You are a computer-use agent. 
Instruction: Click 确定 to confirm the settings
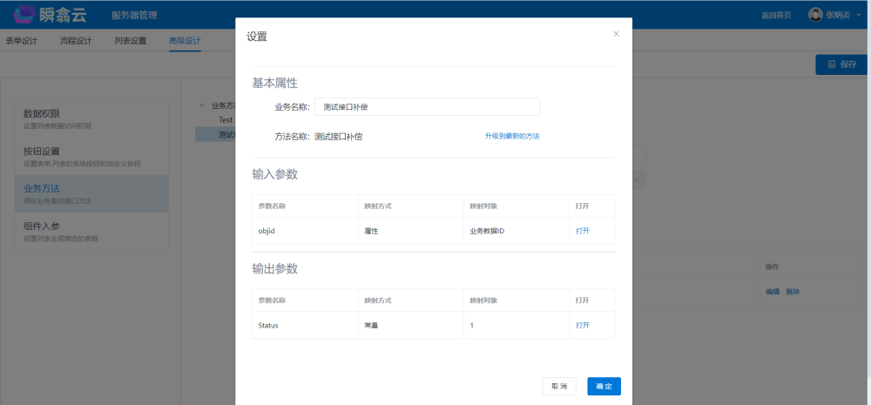click(x=604, y=386)
